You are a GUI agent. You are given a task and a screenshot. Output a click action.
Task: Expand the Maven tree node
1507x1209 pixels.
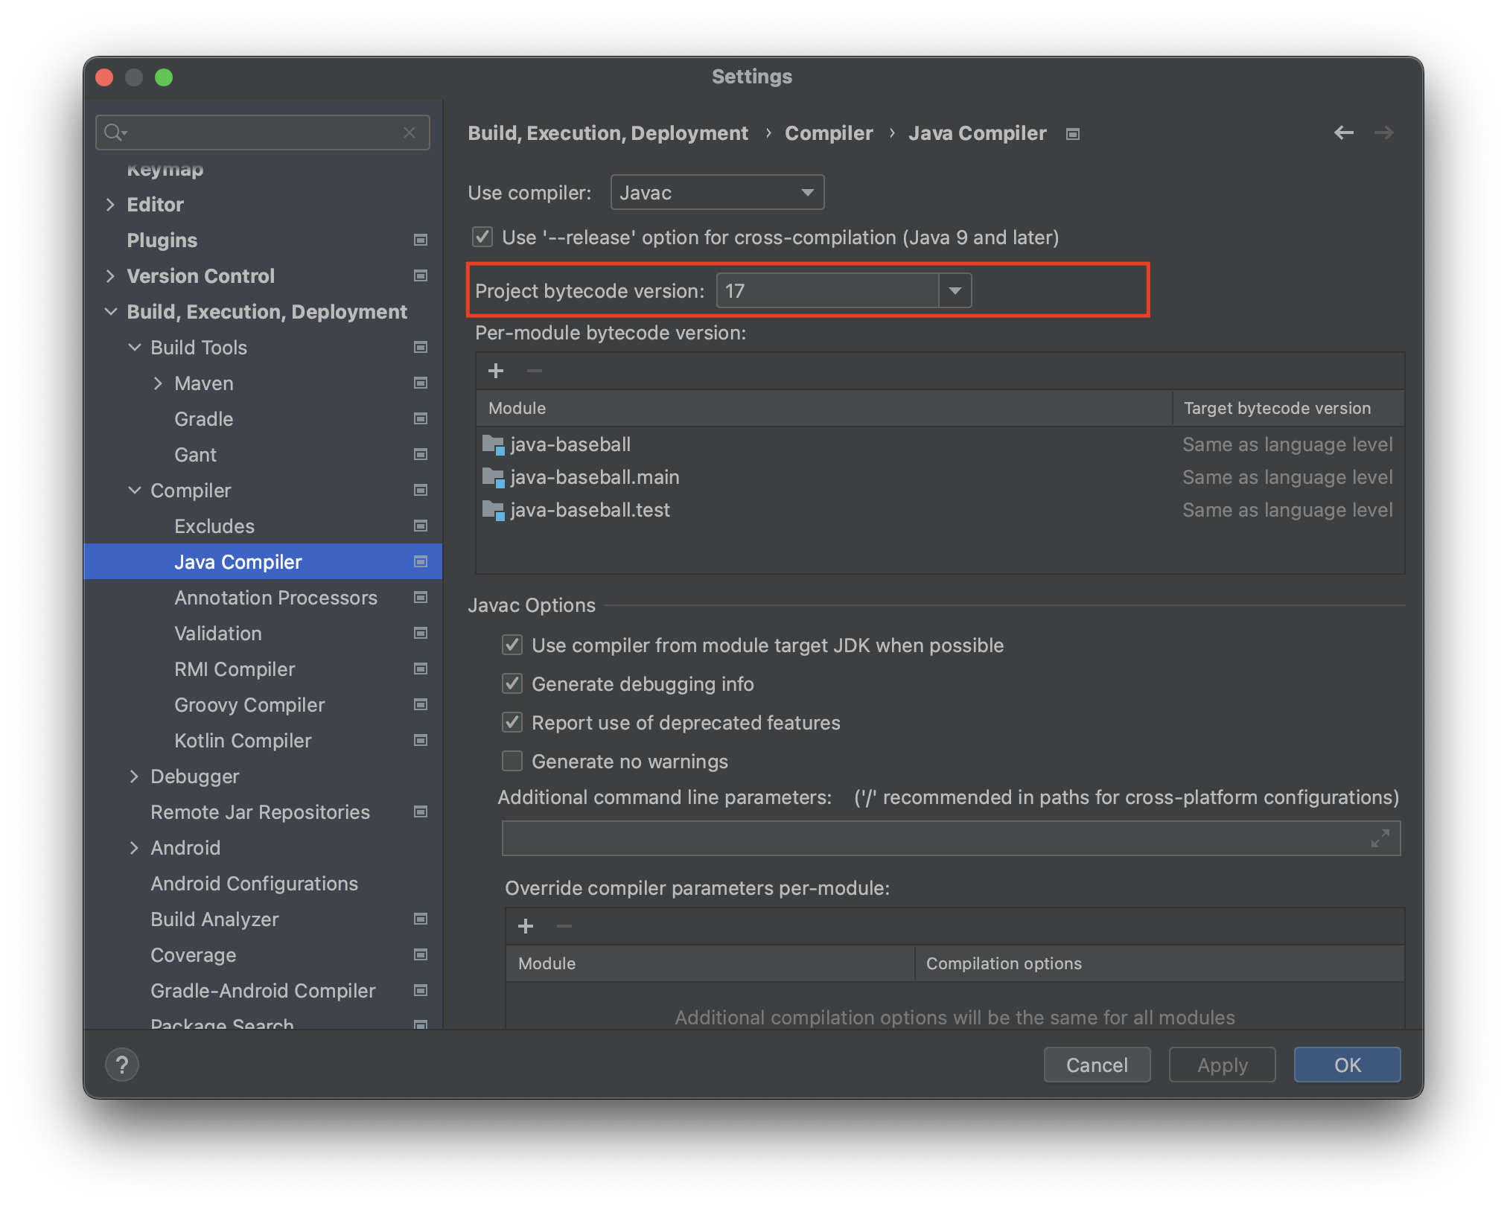[158, 383]
